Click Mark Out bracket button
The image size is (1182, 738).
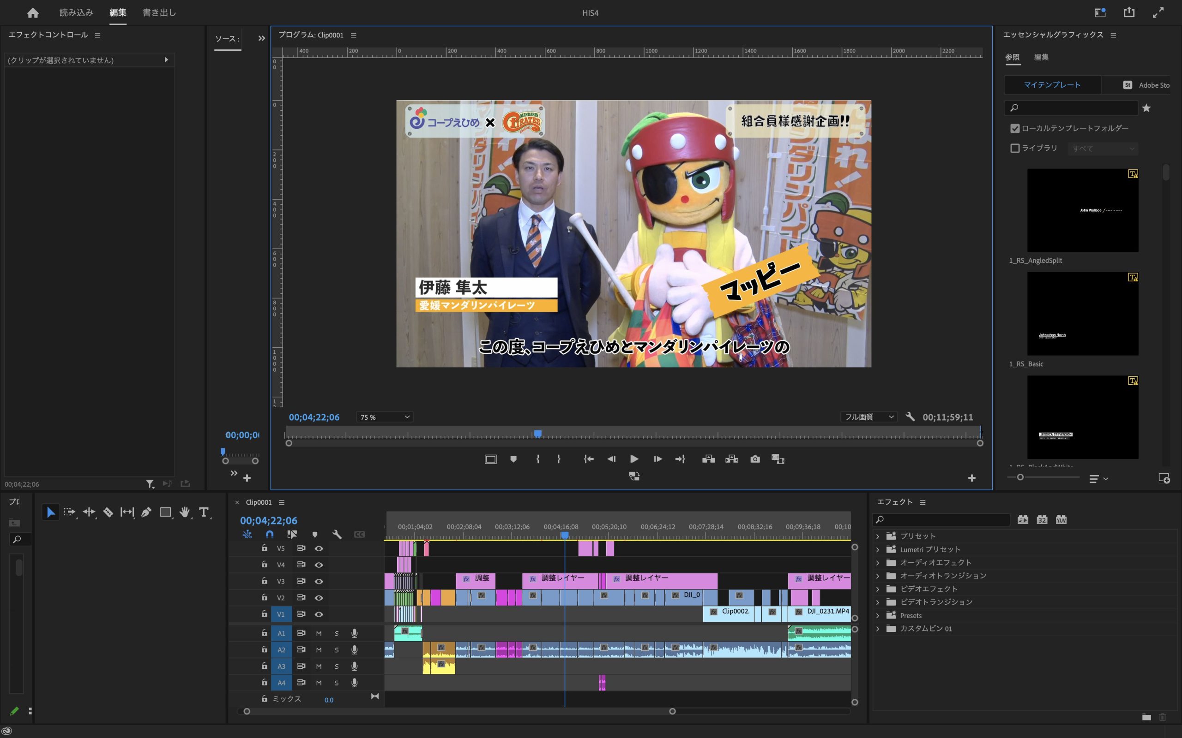point(559,459)
